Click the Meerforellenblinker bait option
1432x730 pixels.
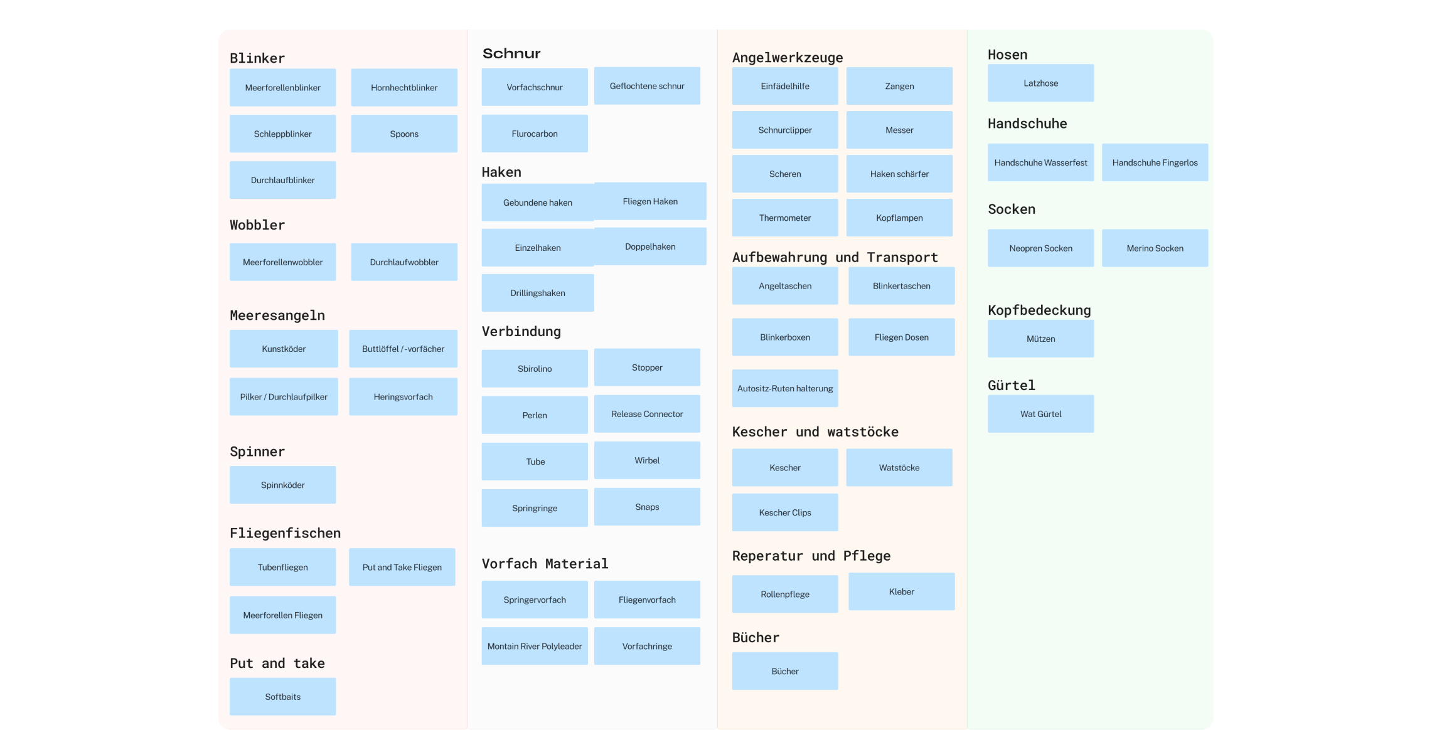click(281, 87)
